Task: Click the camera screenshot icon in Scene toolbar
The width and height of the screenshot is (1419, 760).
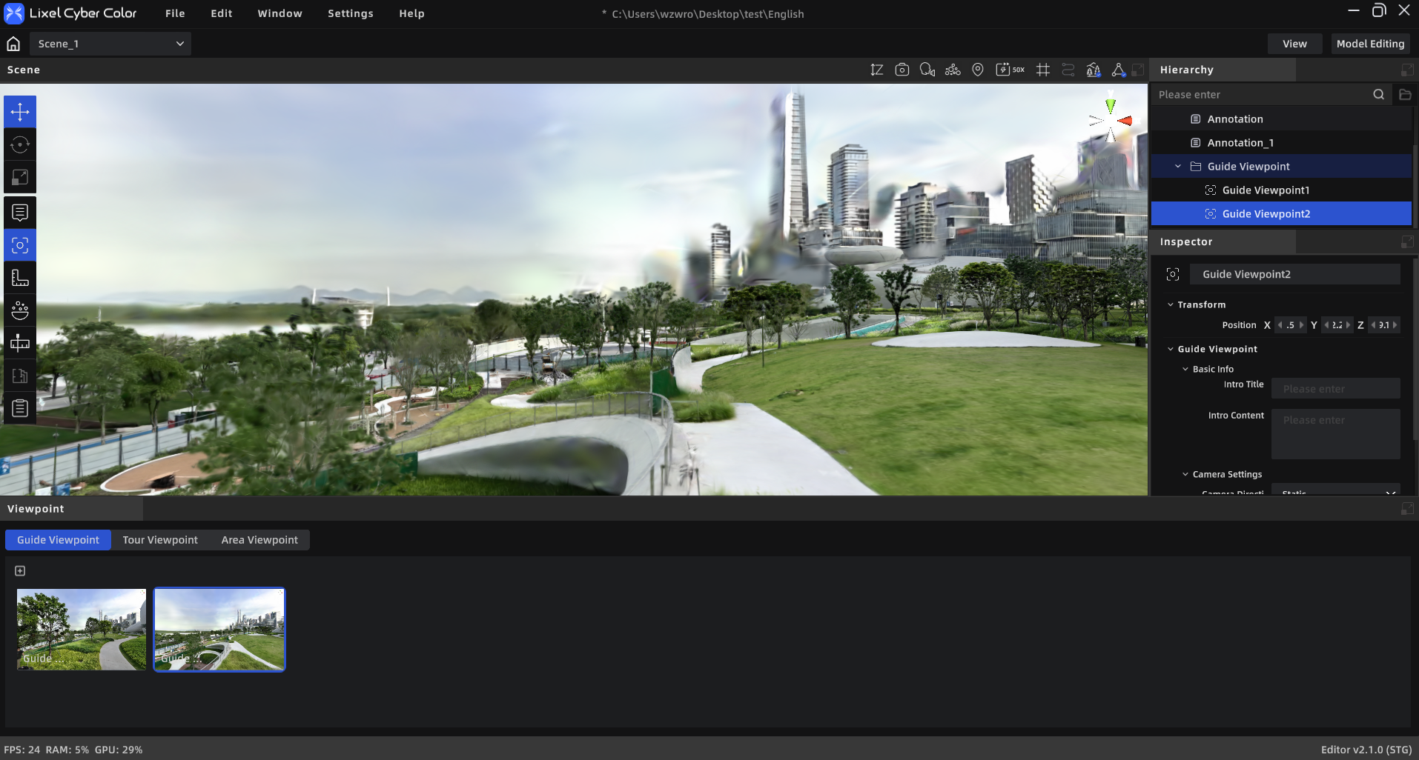Action: pyautogui.click(x=902, y=70)
